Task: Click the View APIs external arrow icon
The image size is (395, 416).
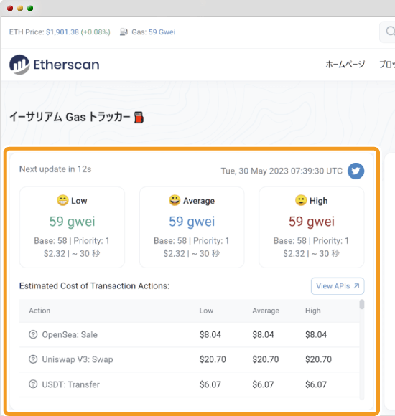Action: tap(356, 286)
